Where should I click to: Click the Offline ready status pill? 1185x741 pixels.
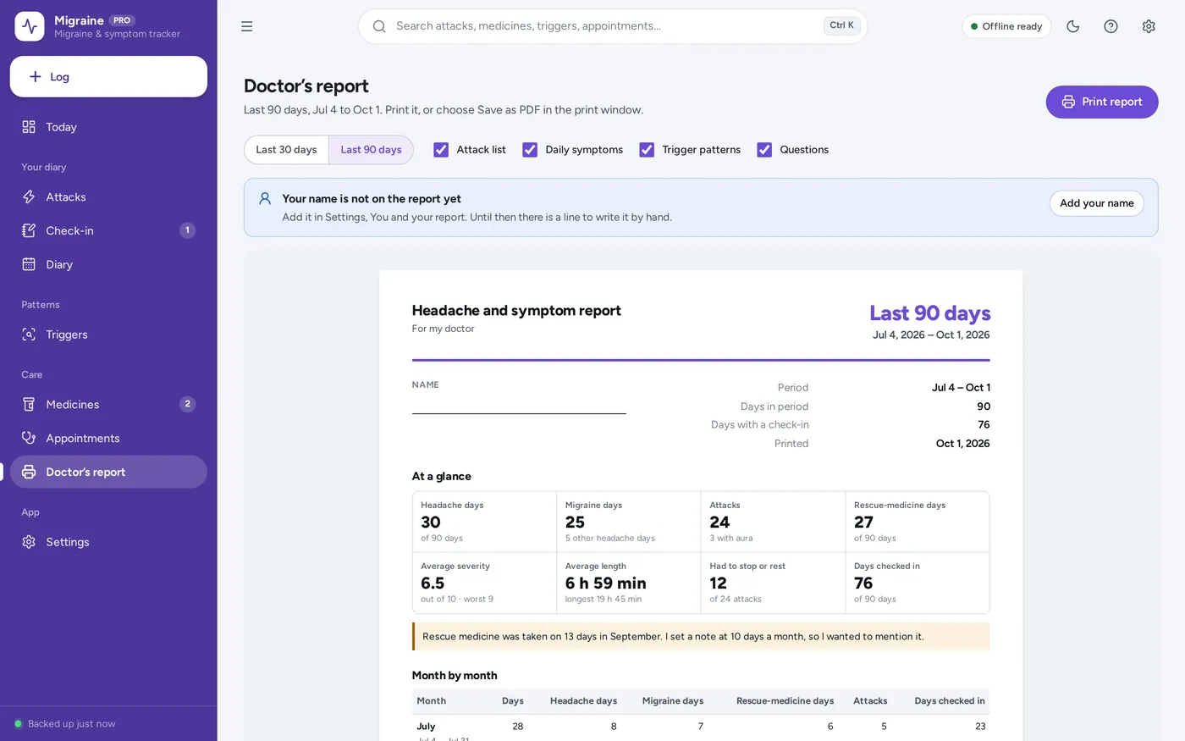click(x=1006, y=26)
